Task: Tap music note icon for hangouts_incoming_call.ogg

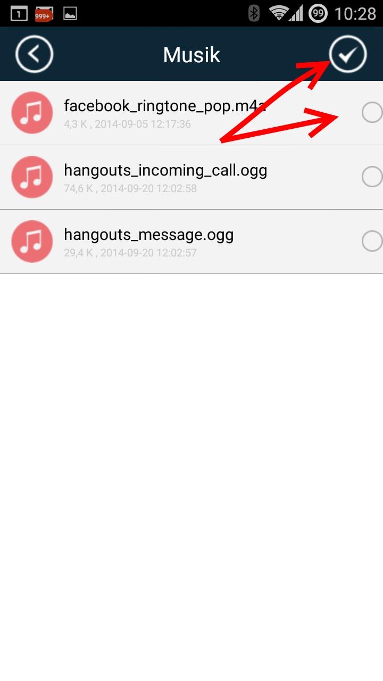Action: pyautogui.click(x=32, y=177)
